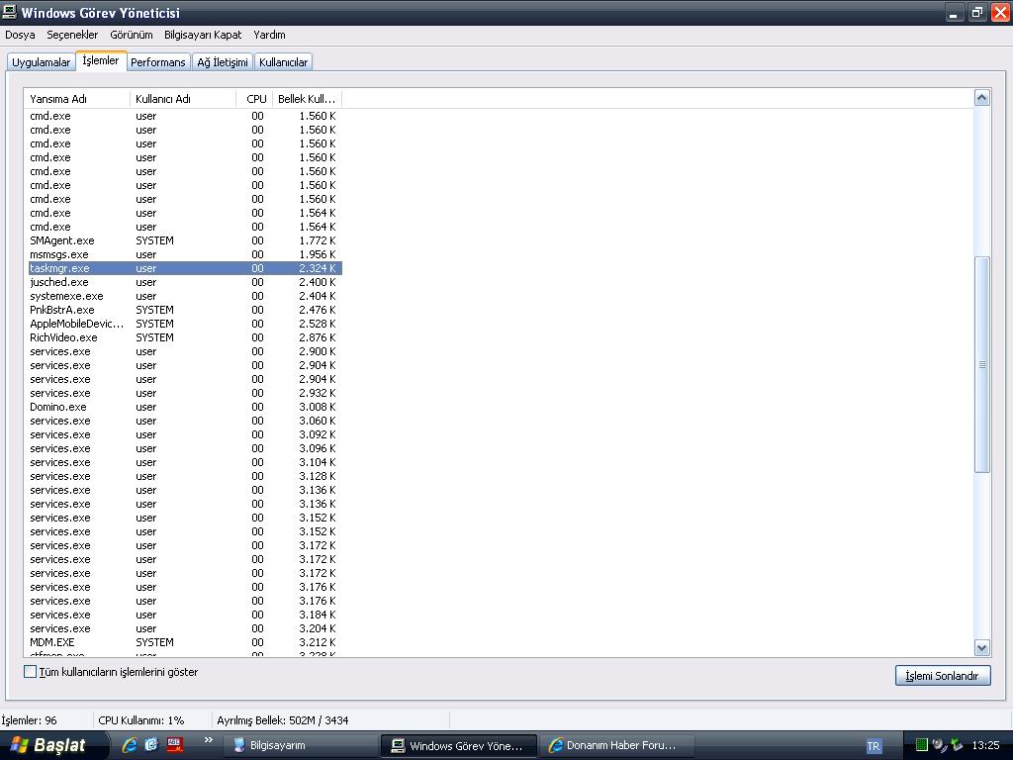Select the Domino.exe process row
1013x760 pixels.
[58, 407]
